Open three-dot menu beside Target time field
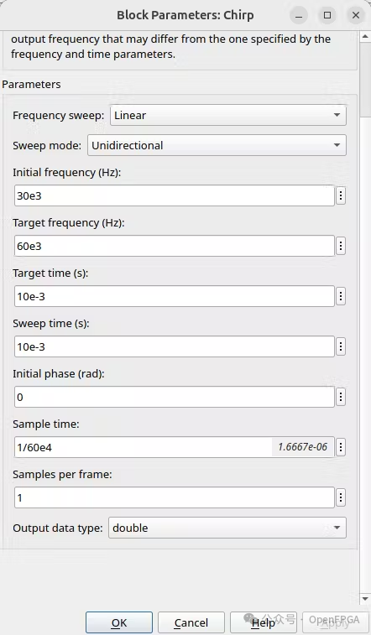Viewport: 371px width, 635px height. (x=341, y=296)
